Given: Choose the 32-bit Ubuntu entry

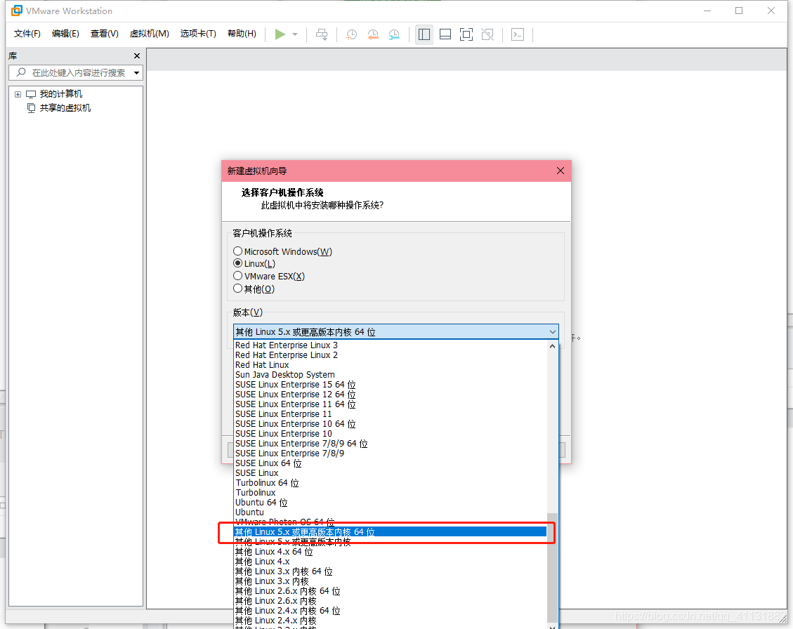Looking at the screenshot, I should 390,512.
